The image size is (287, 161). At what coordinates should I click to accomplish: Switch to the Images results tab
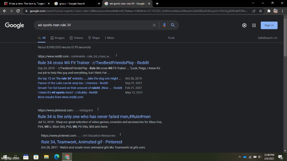[x=57, y=38]
